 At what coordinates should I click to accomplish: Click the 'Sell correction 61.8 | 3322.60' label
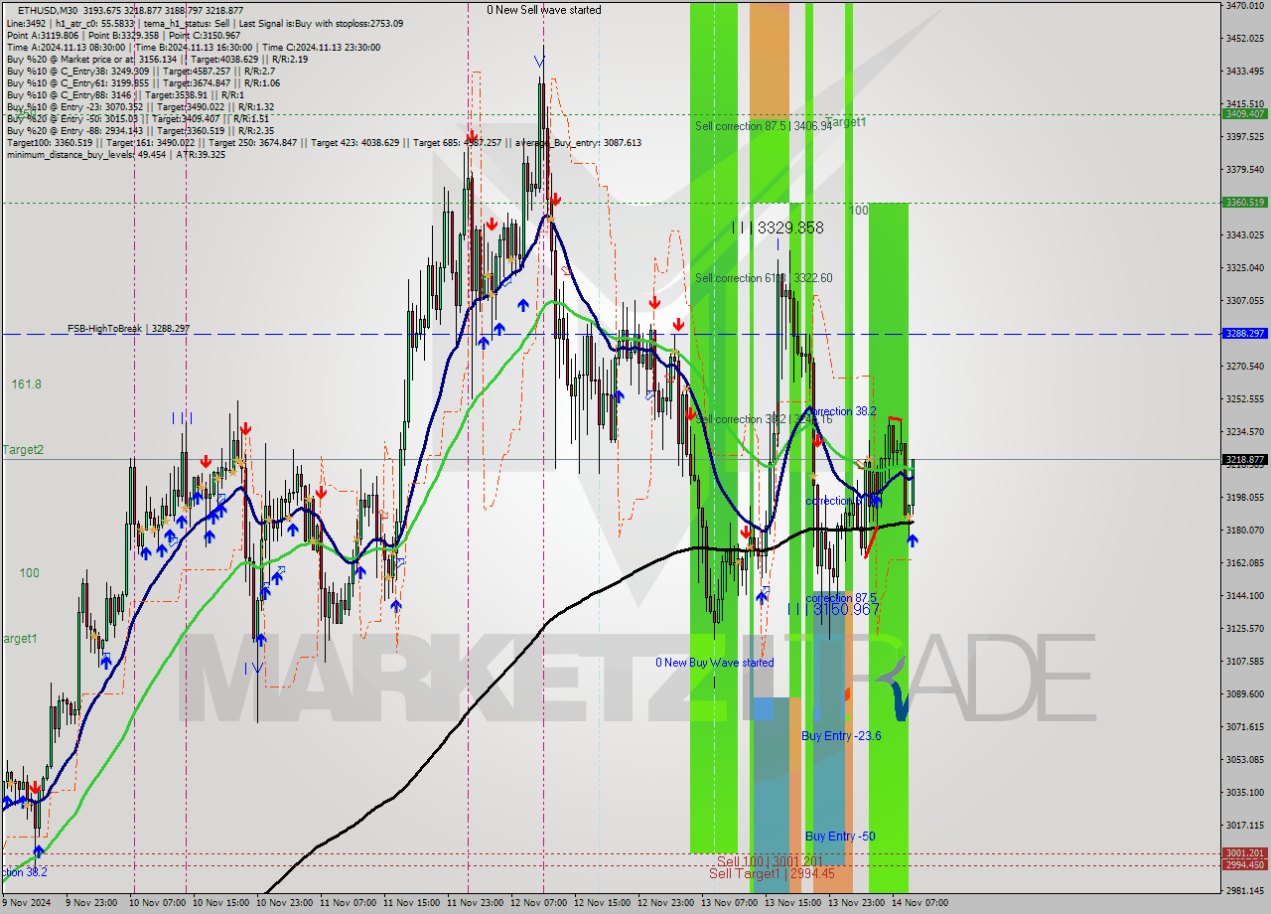(764, 278)
